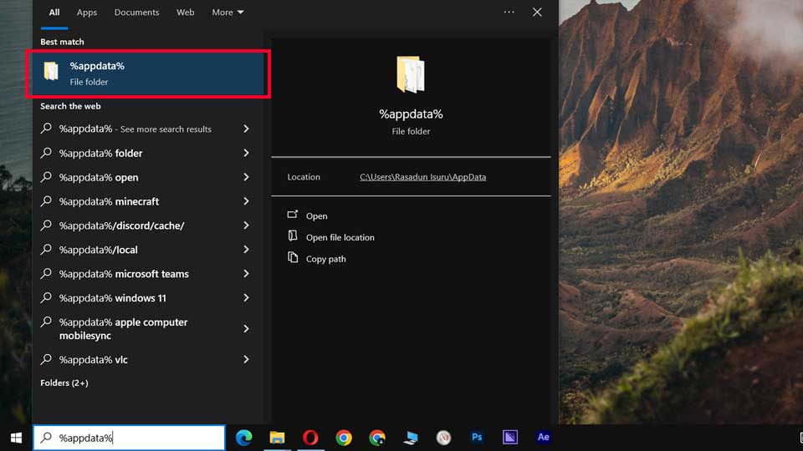Open the three-dots options menu
The width and height of the screenshot is (803, 451).
[509, 12]
